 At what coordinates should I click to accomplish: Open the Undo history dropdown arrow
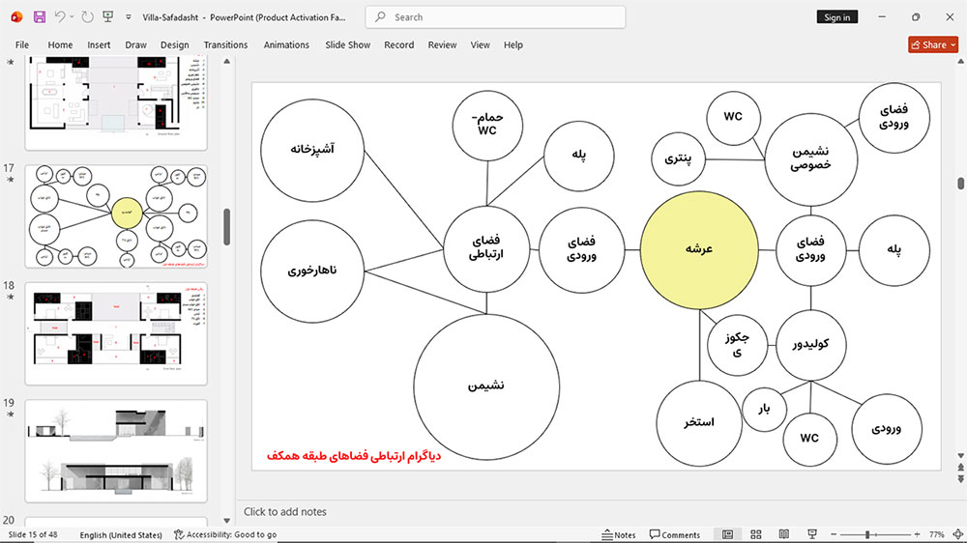(x=73, y=17)
